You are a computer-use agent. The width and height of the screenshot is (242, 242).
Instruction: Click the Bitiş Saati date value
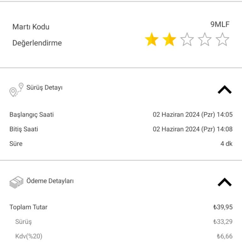pyautogui.click(x=193, y=129)
